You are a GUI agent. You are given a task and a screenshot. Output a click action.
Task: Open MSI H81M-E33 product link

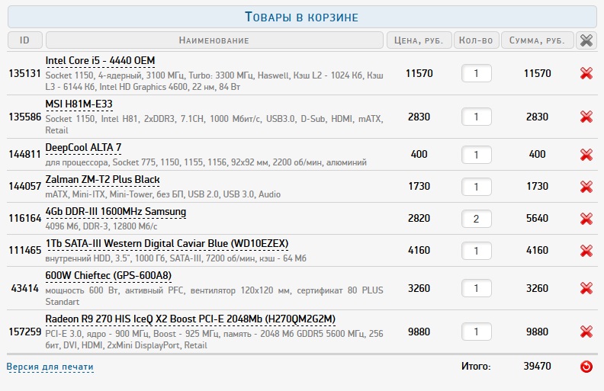point(79,104)
